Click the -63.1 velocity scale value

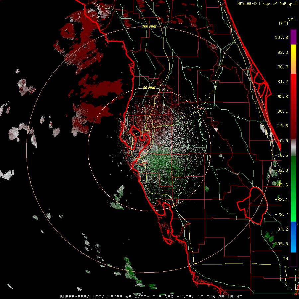281,200
